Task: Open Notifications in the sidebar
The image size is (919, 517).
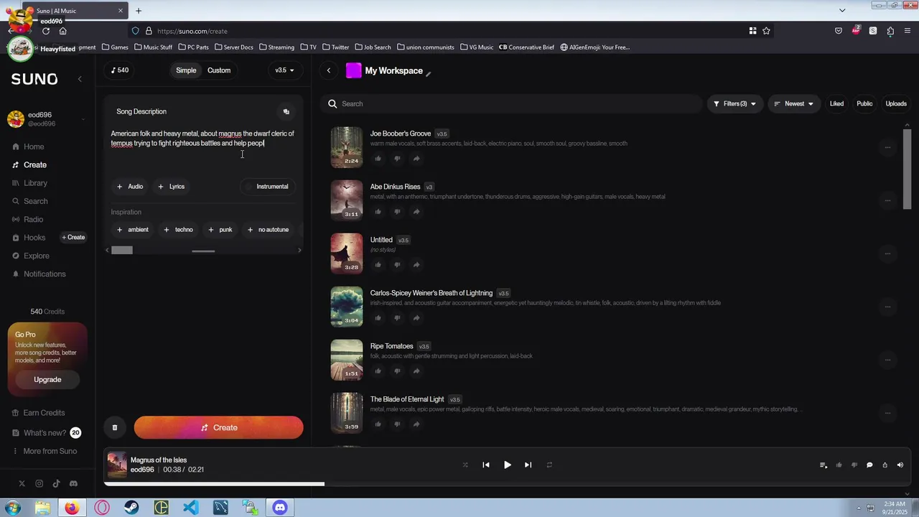Action: 45,274
